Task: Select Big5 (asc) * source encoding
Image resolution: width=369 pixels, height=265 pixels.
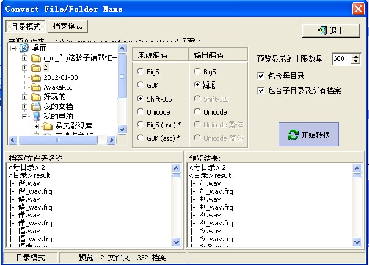Action: (141, 124)
